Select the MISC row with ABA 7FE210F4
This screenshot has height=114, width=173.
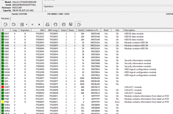click(x=87, y=54)
